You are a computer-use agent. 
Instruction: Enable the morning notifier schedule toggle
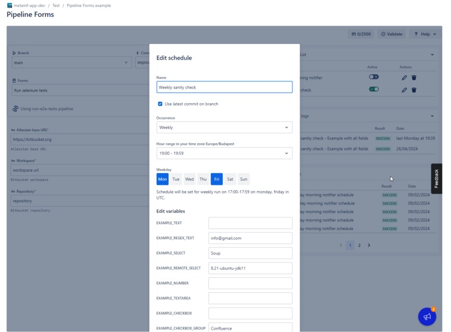(374, 76)
